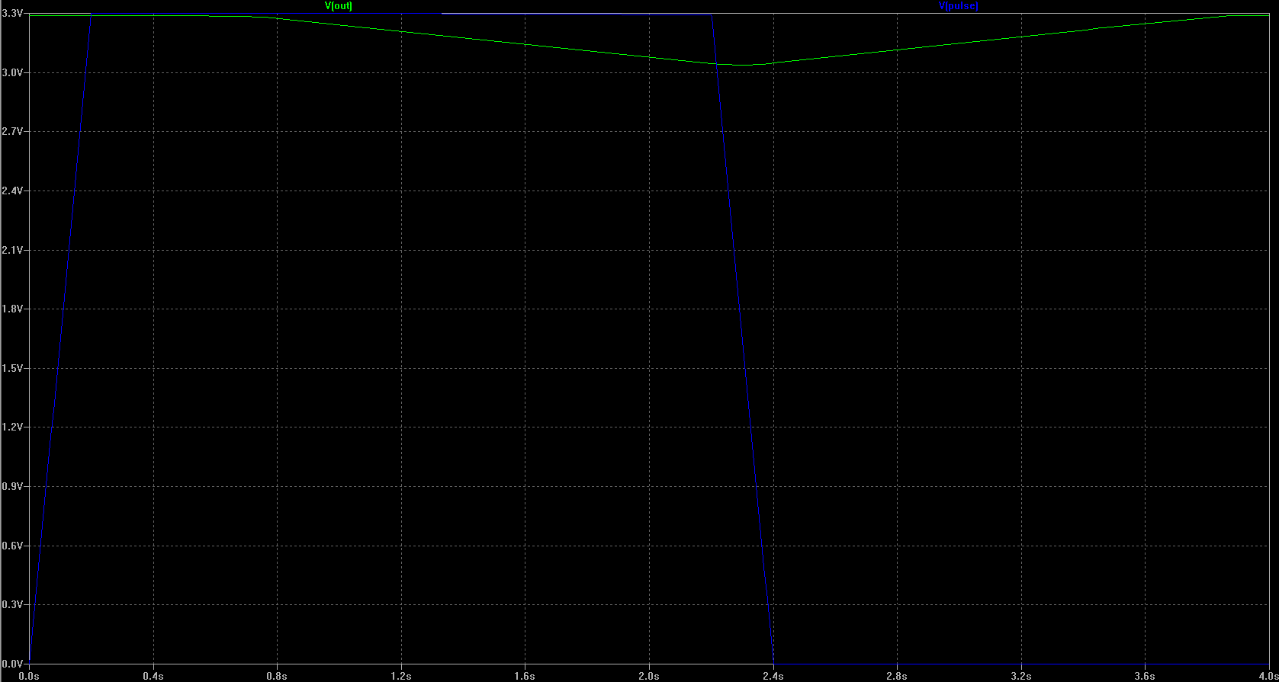This screenshot has height=682, width=1279.
Task: Click the 2.4s time axis label
Action: 773,676
